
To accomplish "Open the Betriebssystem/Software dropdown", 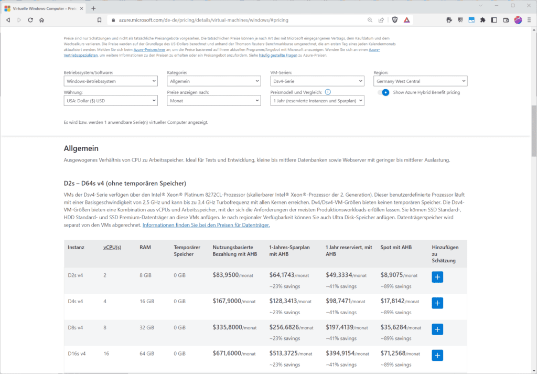I will [x=111, y=81].
